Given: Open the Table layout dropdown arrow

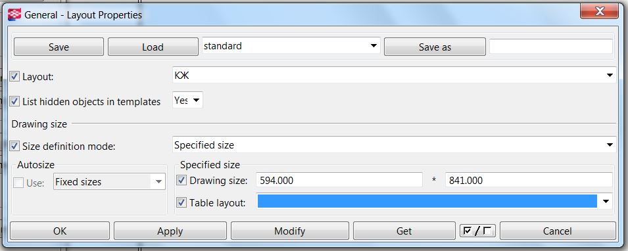Looking at the screenshot, I should coord(606,201).
